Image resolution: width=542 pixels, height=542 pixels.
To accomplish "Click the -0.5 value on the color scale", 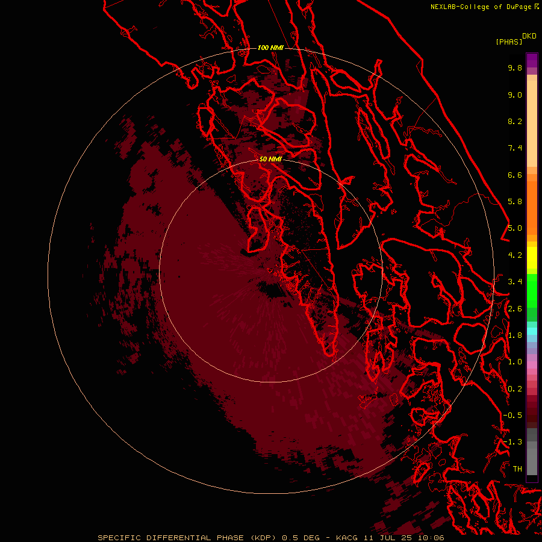I will tap(512, 416).
